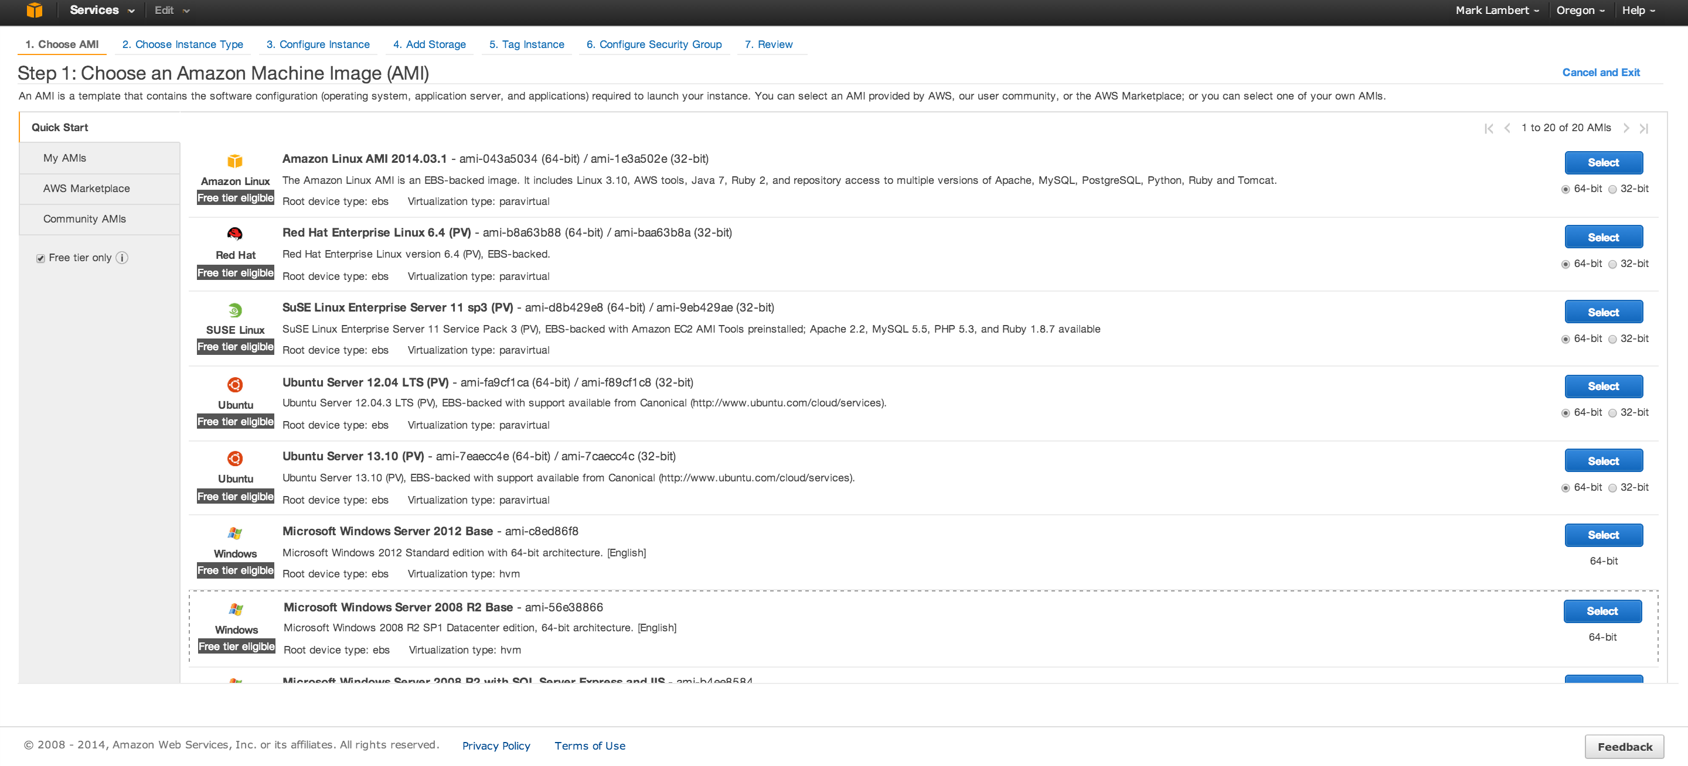
Task: Click the Windows Server 2012 flag icon
Action: click(234, 534)
